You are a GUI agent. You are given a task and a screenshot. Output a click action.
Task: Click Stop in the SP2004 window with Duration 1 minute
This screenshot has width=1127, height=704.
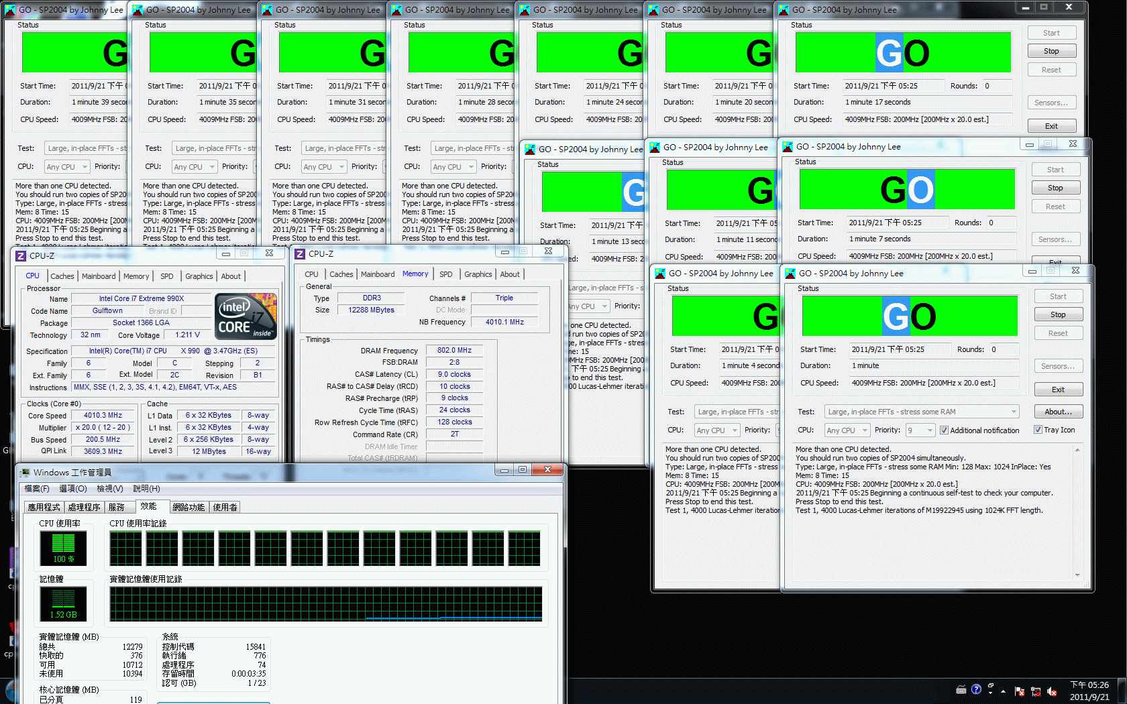[1058, 314]
